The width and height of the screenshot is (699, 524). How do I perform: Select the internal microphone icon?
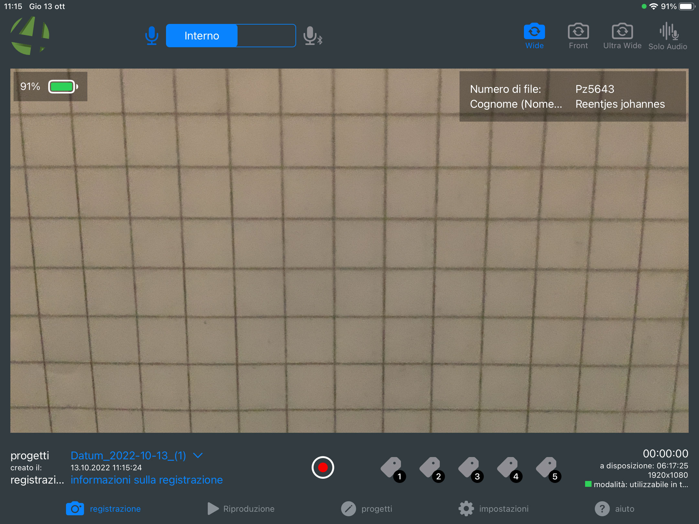click(151, 36)
